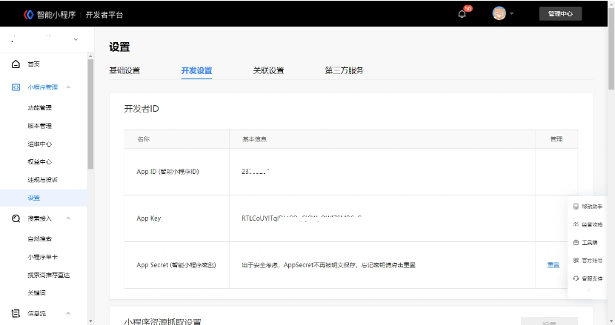
Task: Open 经营攻略 from floating panel
Action: coord(588,224)
